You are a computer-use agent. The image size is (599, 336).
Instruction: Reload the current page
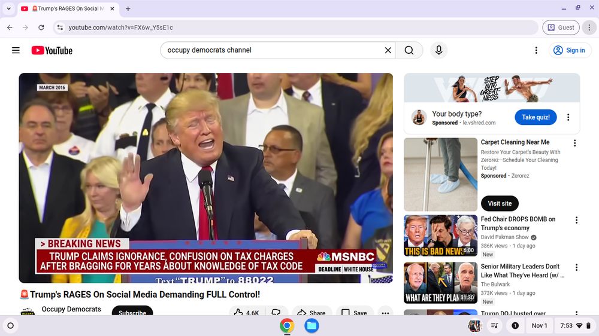pyautogui.click(x=41, y=28)
